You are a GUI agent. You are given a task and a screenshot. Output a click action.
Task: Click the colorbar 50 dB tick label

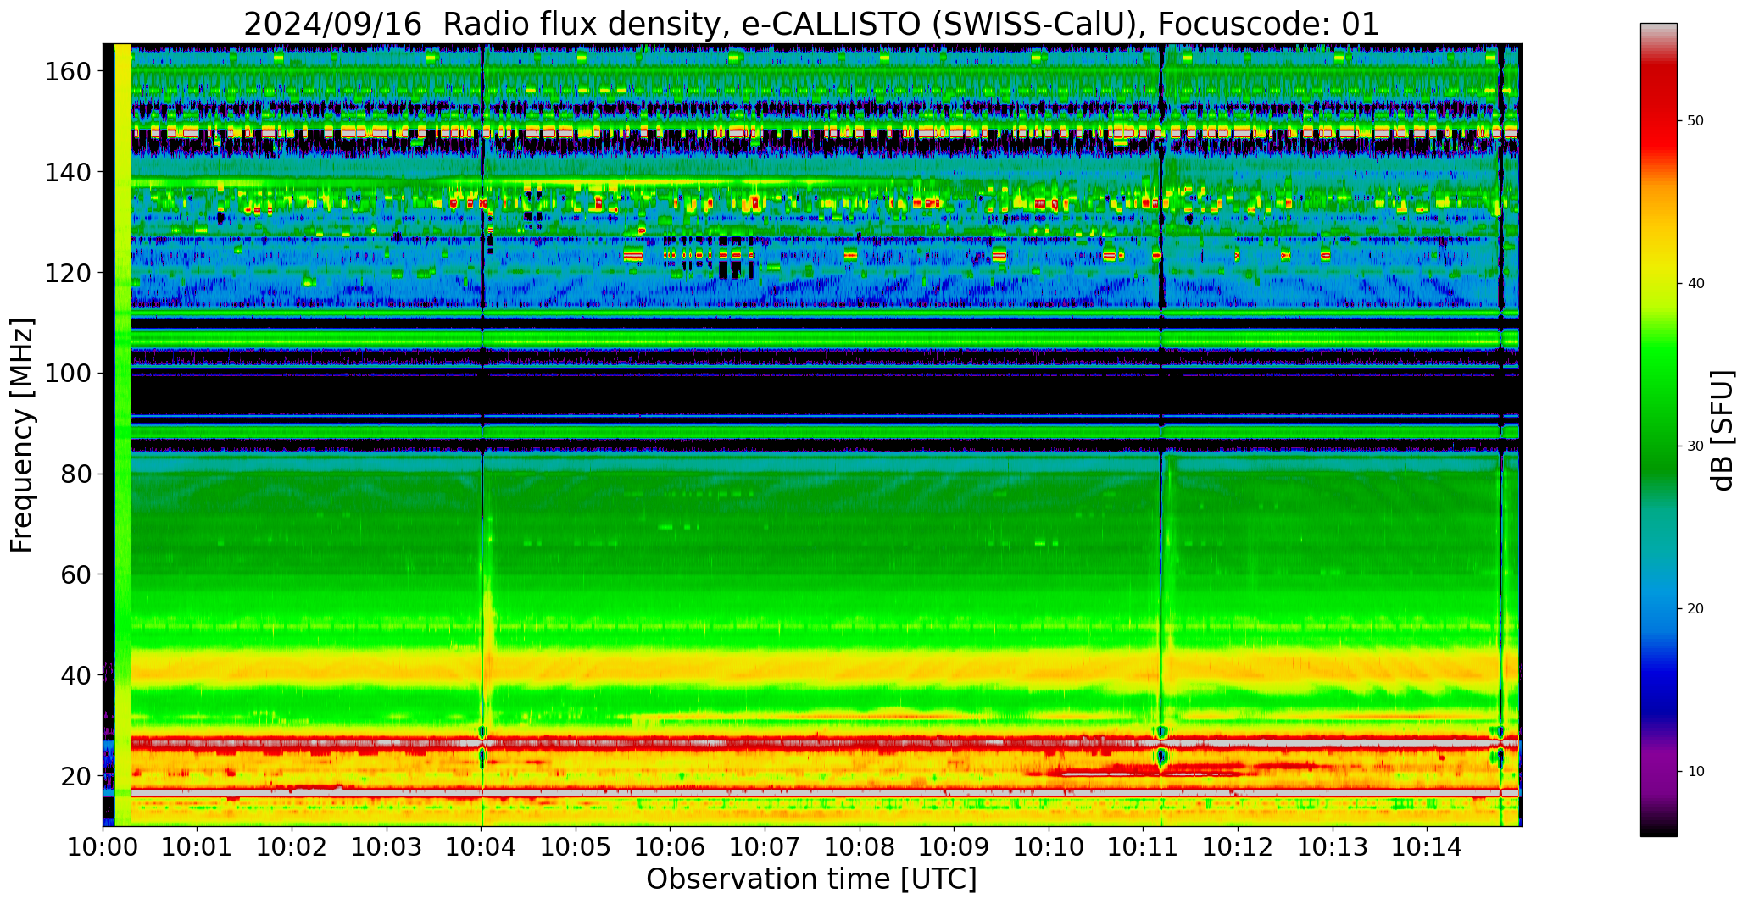pyautogui.click(x=1696, y=120)
